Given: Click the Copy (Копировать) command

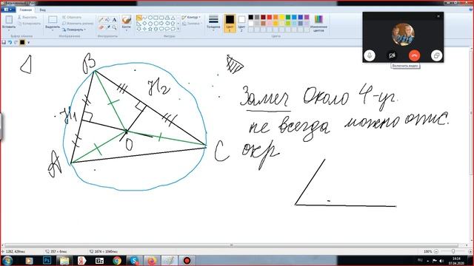Looking at the screenshot, I should [29, 23].
